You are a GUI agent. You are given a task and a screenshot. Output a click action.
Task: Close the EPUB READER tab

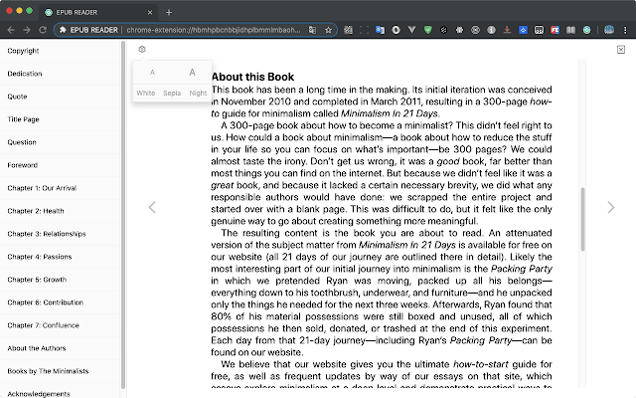pyautogui.click(x=150, y=13)
